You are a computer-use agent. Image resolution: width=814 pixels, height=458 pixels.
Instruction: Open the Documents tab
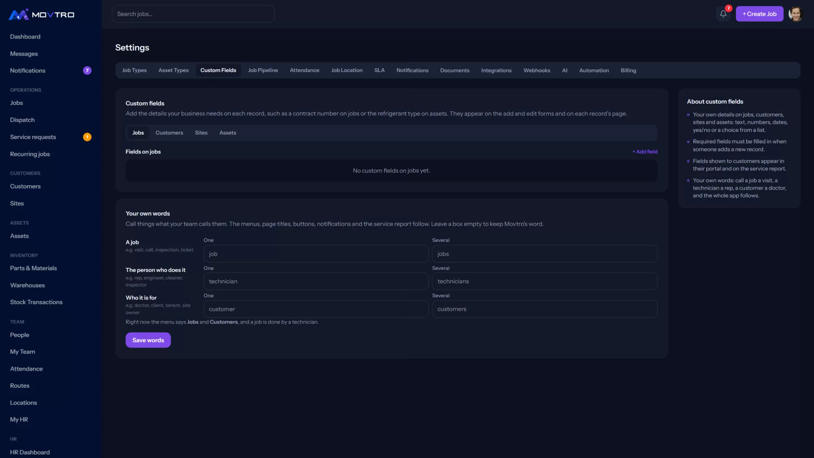click(x=454, y=70)
